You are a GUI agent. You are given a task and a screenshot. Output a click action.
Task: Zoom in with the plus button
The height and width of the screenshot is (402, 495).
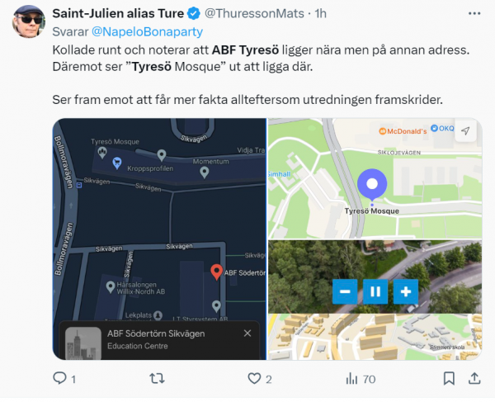(x=406, y=291)
